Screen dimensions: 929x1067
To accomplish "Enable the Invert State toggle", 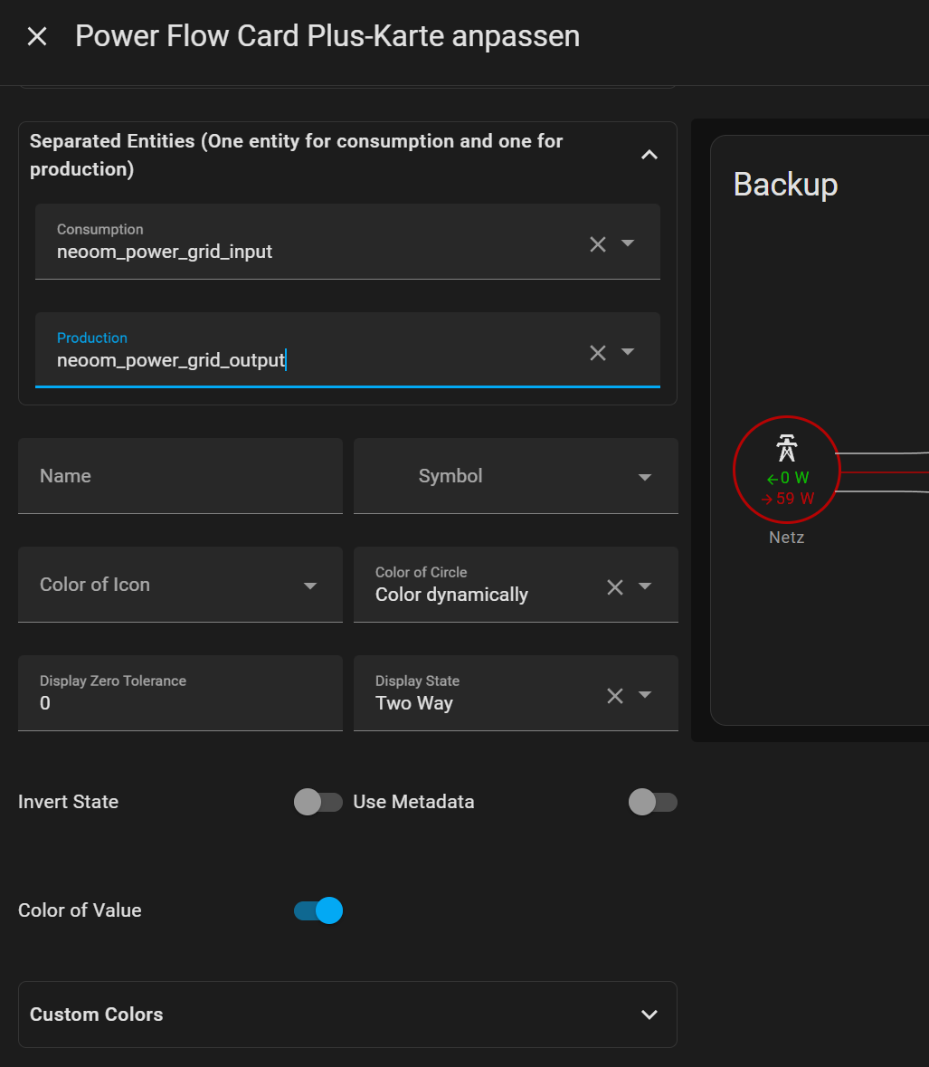I will [318, 802].
